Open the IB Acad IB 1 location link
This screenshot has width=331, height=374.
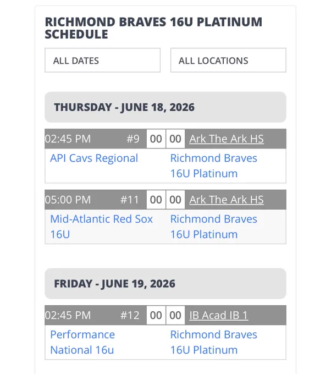point(219,315)
